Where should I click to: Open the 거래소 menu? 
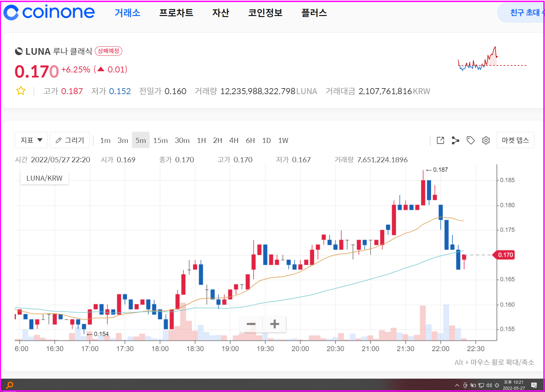point(127,13)
